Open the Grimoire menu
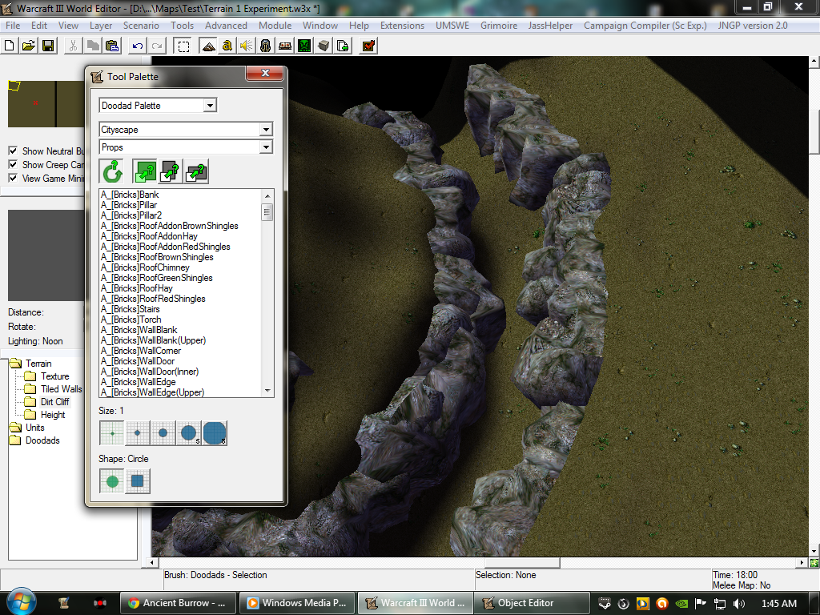Viewport: 820px width, 615px height. (499, 25)
